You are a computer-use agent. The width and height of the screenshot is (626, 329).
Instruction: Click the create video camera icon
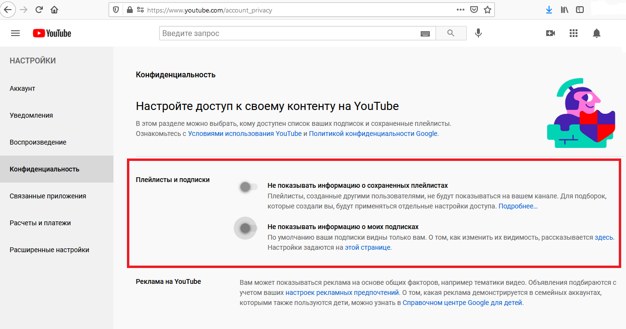[x=551, y=33]
